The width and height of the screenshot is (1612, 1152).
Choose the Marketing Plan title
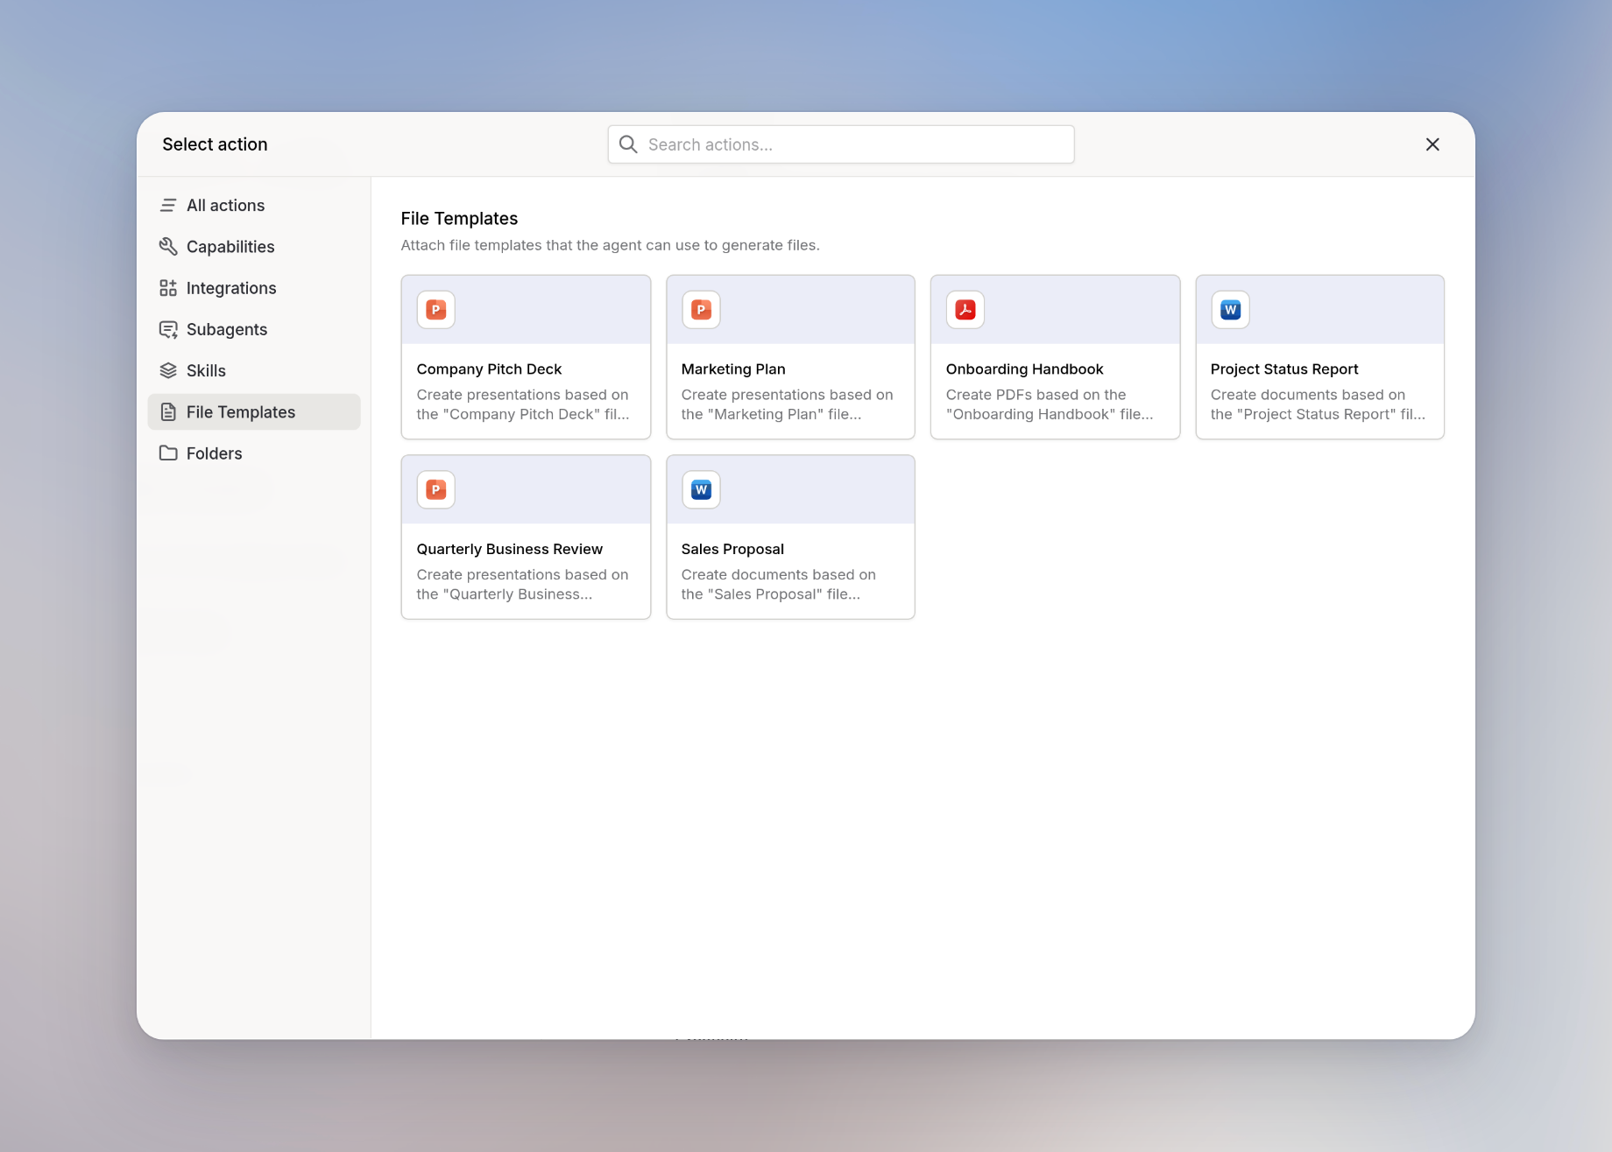point(733,369)
